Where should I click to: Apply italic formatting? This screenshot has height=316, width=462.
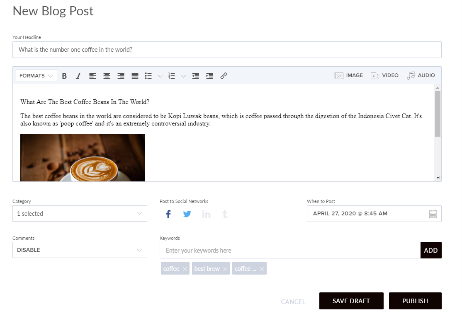78,76
